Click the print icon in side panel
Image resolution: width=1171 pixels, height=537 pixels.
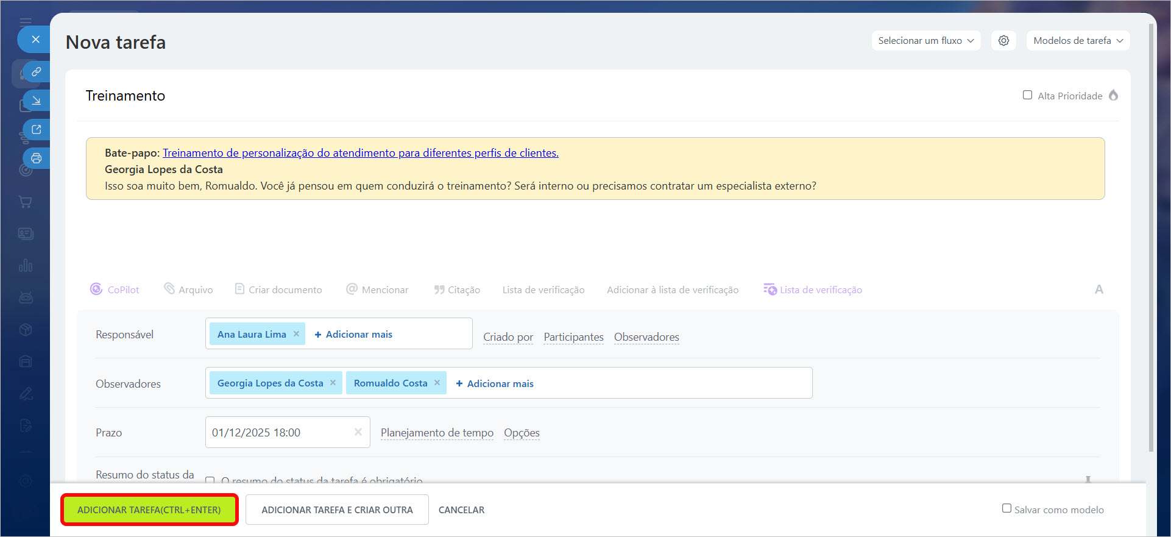[x=37, y=158]
